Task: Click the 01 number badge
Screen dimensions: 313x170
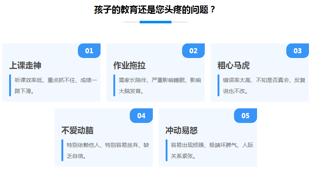Action: pyautogui.click(x=89, y=51)
